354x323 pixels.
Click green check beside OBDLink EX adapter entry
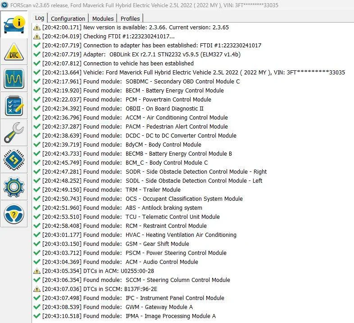click(37, 54)
